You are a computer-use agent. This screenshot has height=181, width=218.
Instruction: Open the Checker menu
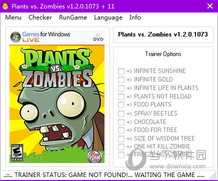click(40, 17)
